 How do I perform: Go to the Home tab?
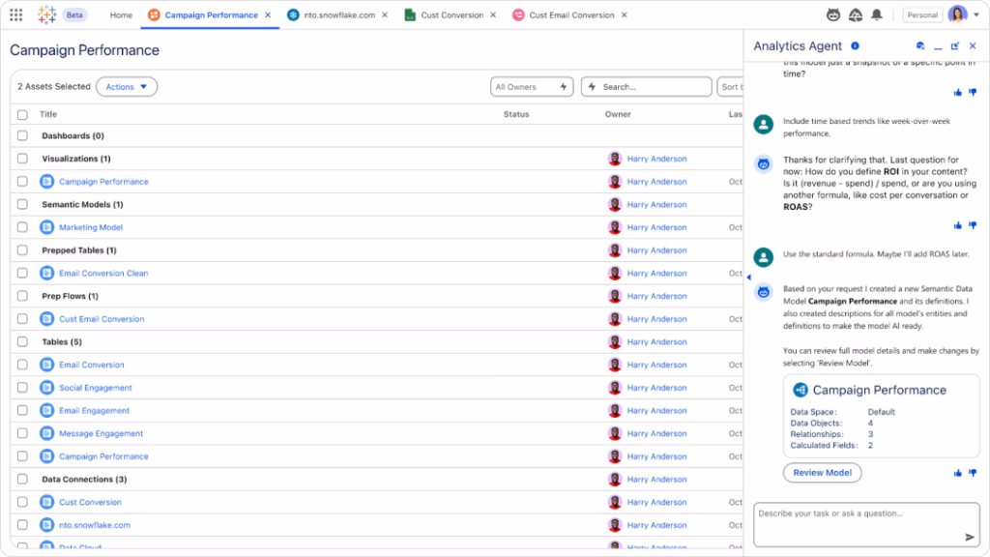pos(121,15)
